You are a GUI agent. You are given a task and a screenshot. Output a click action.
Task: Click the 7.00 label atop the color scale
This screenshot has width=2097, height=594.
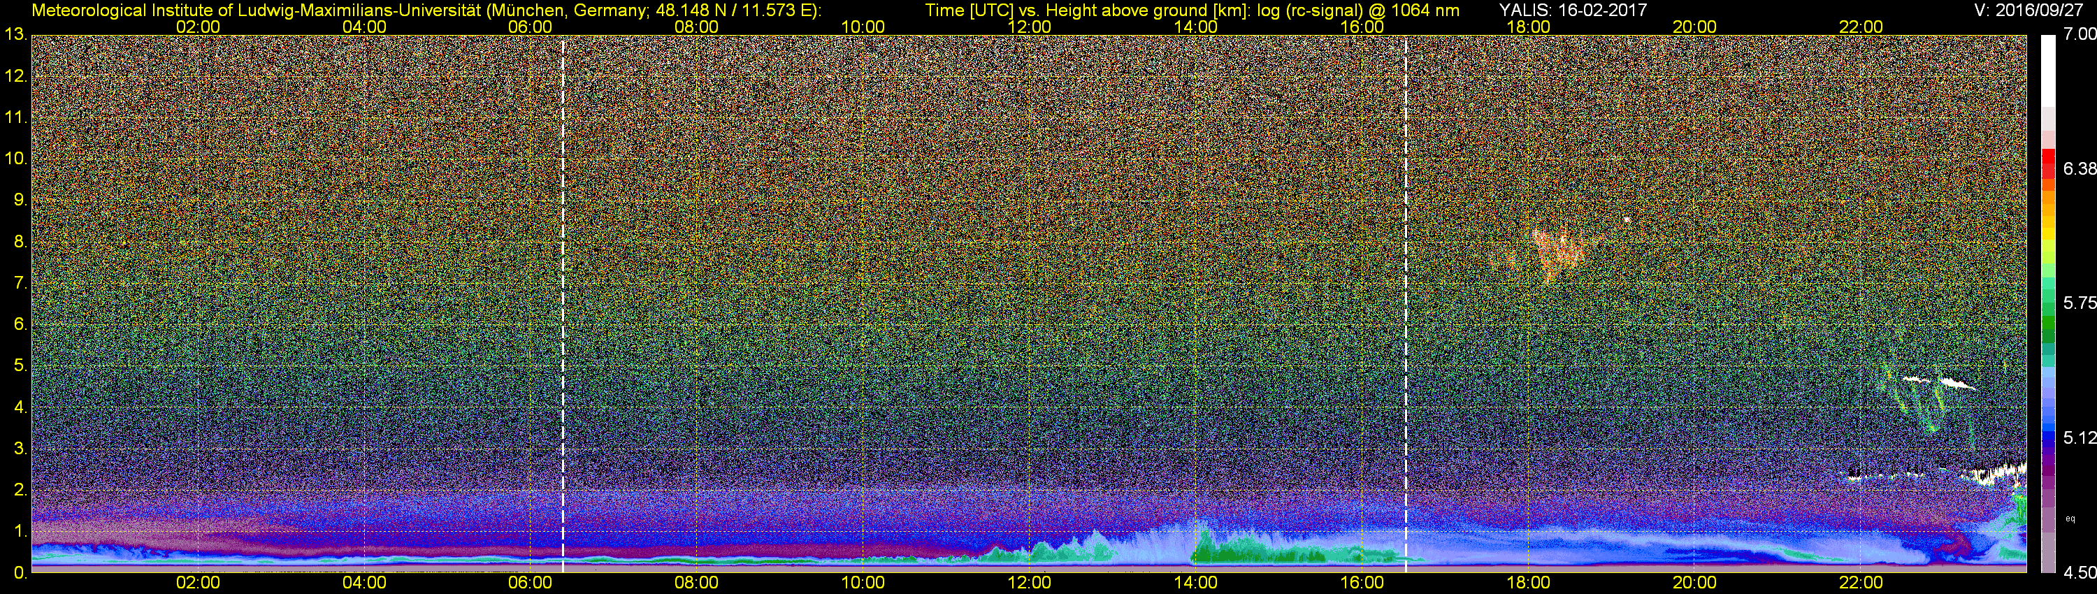coord(2079,34)
